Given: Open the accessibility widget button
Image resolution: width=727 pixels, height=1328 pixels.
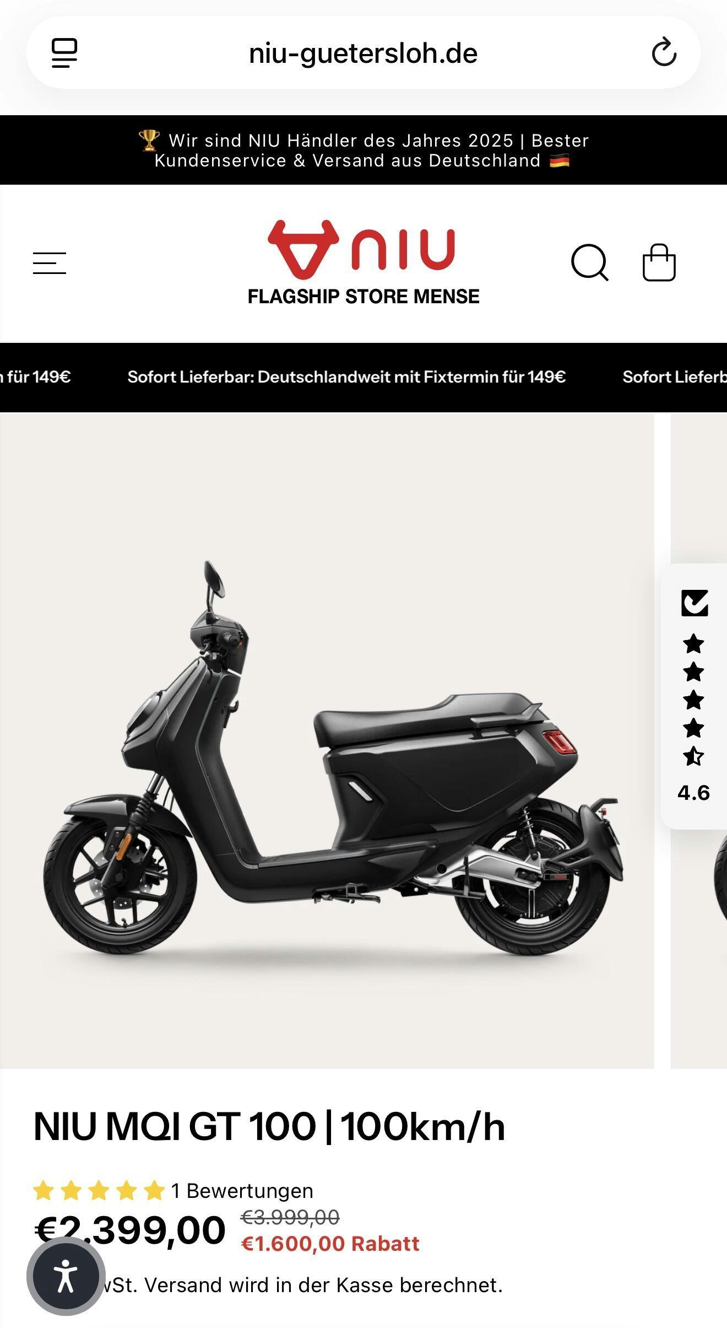Looking at the screenshot, I should 66,1276.
